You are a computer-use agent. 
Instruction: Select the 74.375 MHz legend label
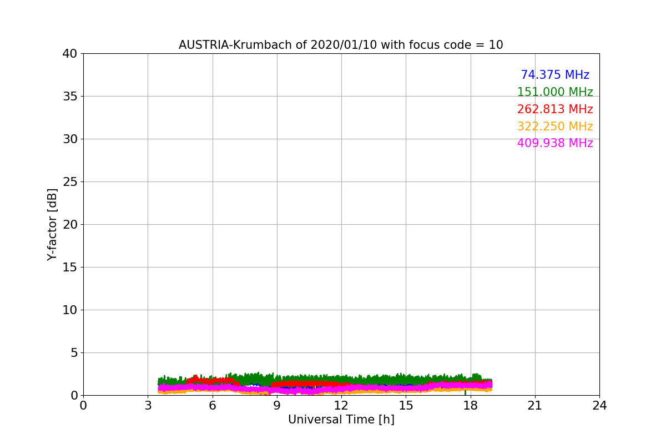tap(555, 75)
